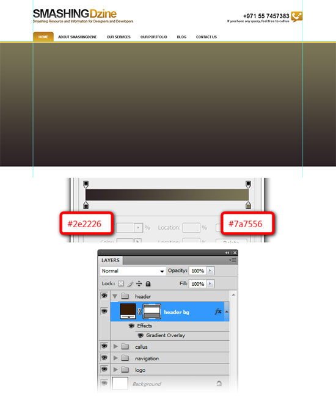Collapse the Layers panel with double-arrow icon
The image size is (336, 397).
click(x=227, y=253)
